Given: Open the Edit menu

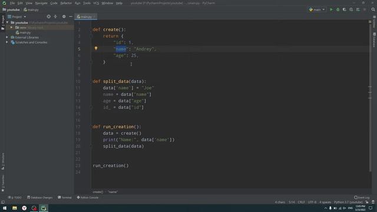Looking at the screenshot, I should pos(20,3).
